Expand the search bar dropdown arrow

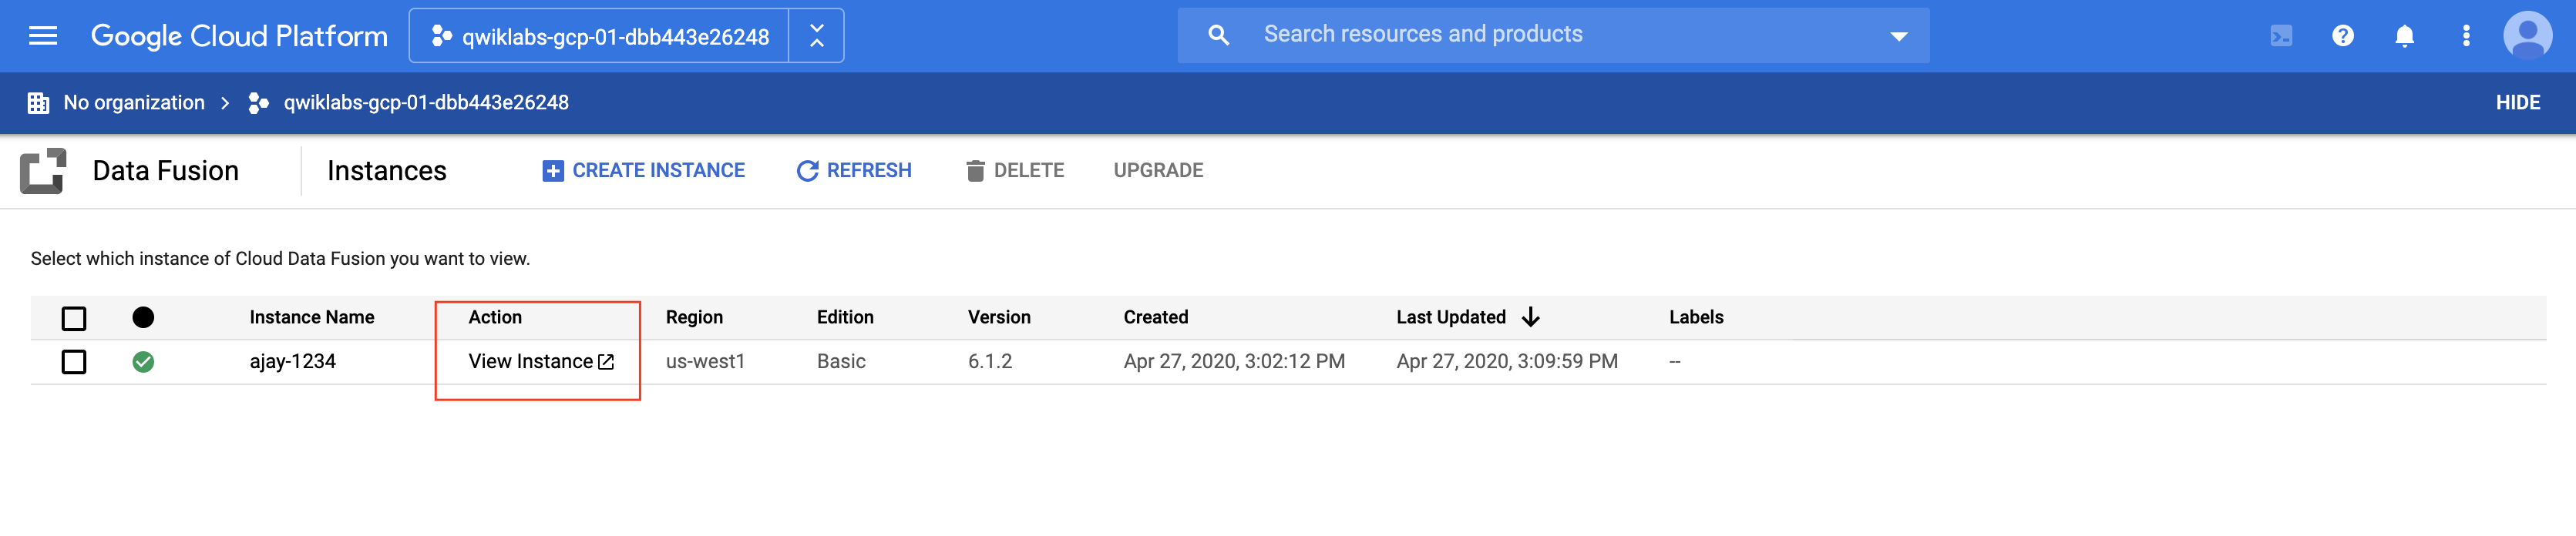point(1898,36)
